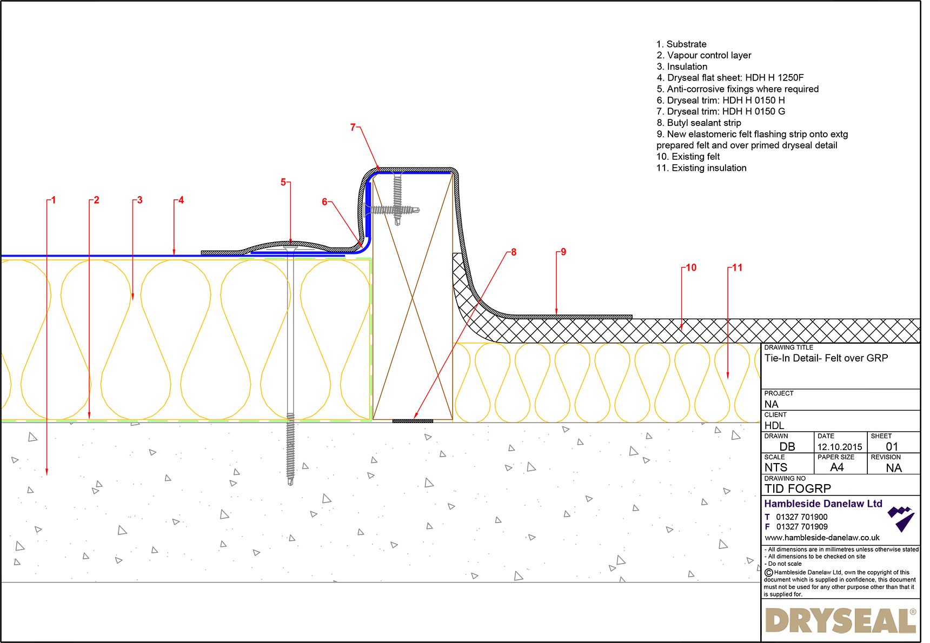930x643 pixels.
Task: Click callout marker 9 for felt flashing strip
Action: 563,252
